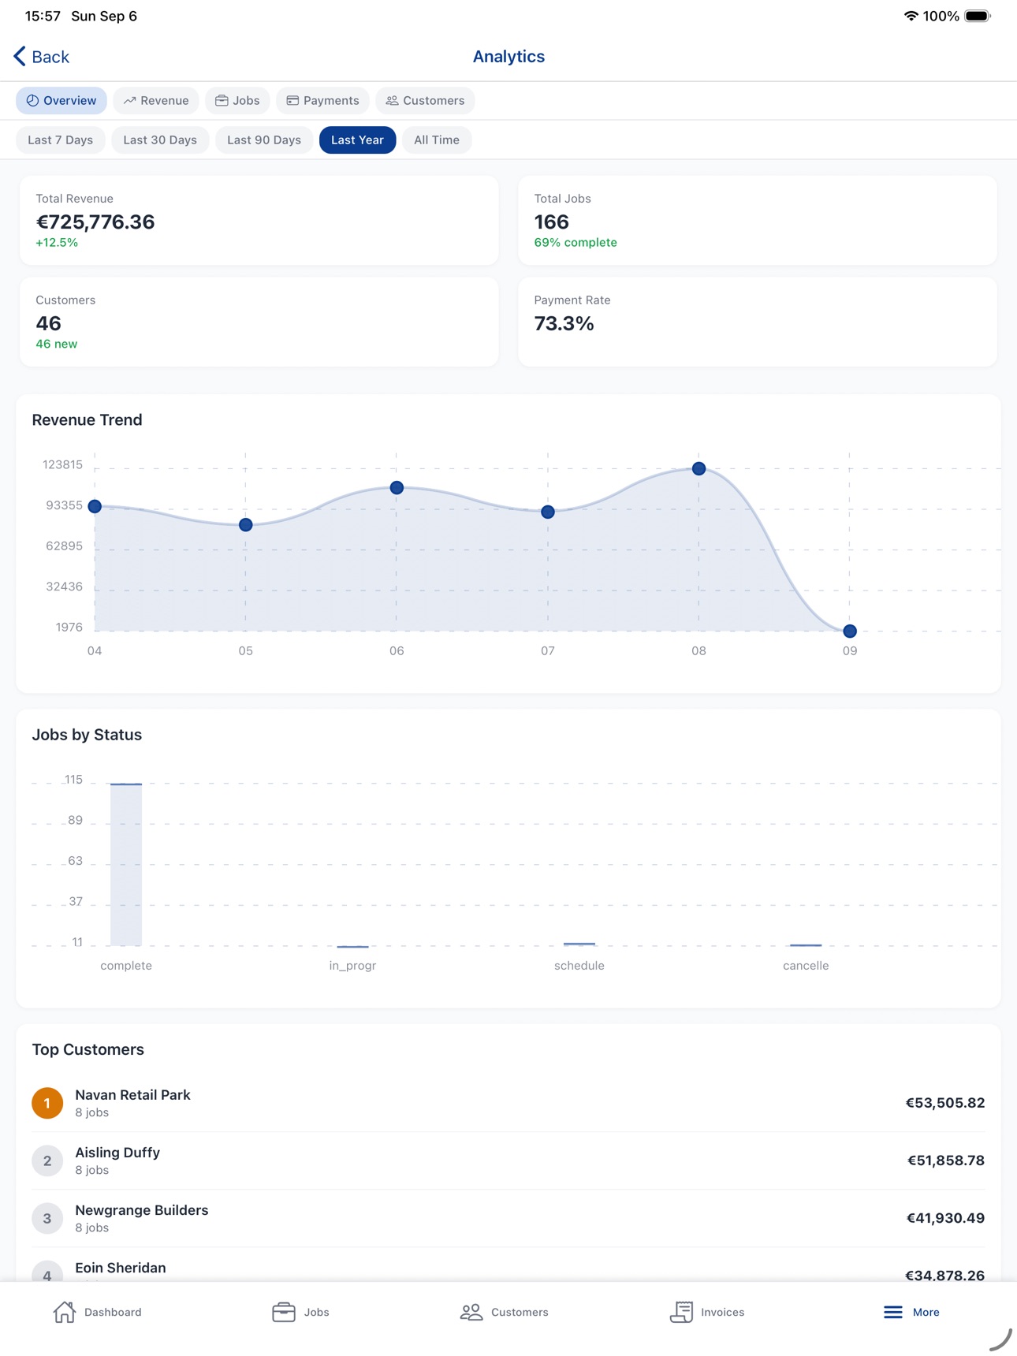Tap the Jobs by Status heading

[x=87, y=735]
